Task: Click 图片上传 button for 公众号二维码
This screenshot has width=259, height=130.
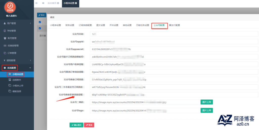Action: point(207,102)
